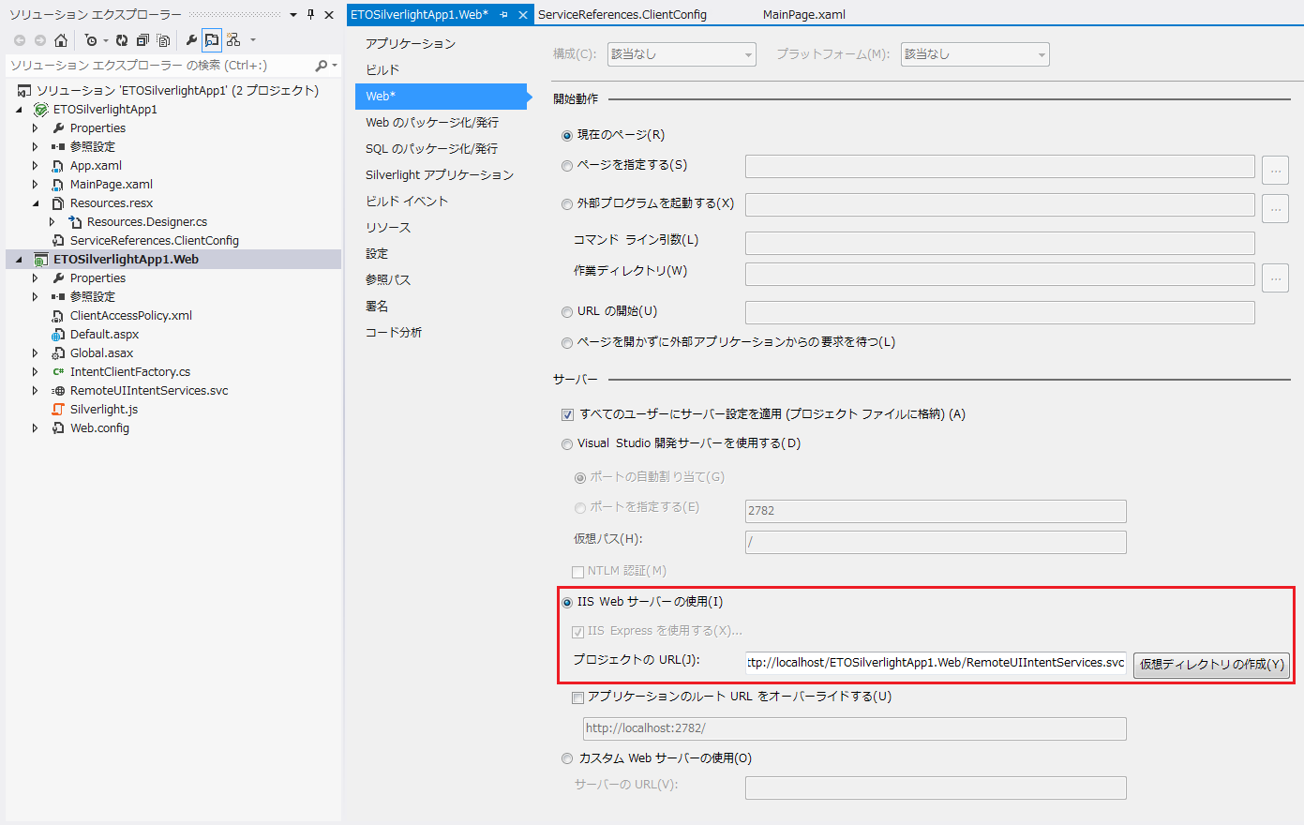Click the ClientAccessPolicy.xml file icon
The image size is (1304, 825).
[58, 316]
